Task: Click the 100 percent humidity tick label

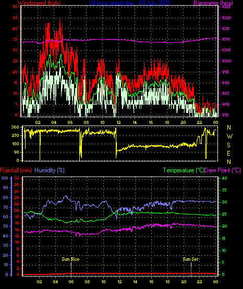Action: pos(5,178)
